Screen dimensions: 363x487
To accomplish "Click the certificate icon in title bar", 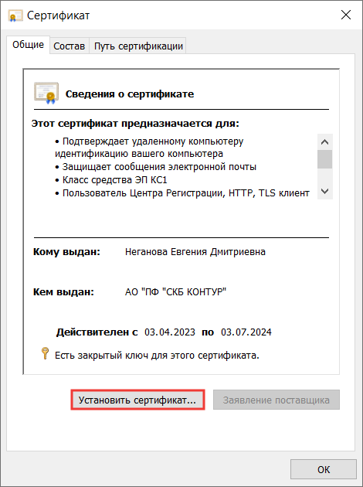I will point(15,15).
